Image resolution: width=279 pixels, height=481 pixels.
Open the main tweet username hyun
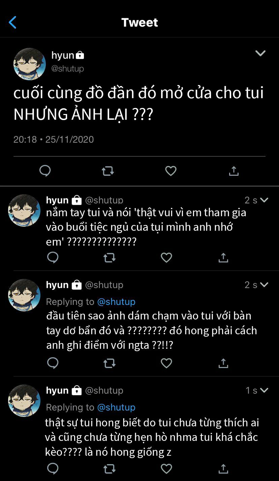coord(63,55)
